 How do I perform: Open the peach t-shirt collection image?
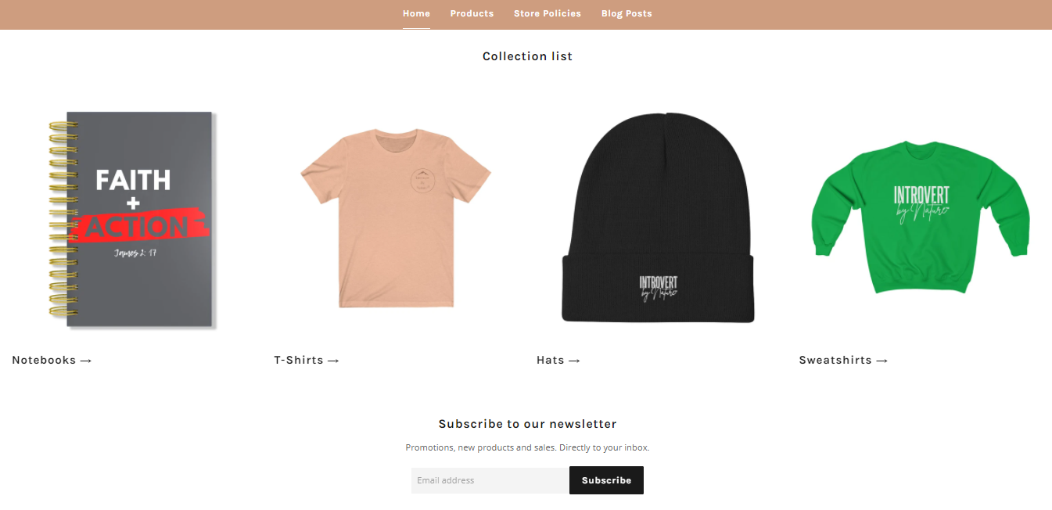pos(395,219)
